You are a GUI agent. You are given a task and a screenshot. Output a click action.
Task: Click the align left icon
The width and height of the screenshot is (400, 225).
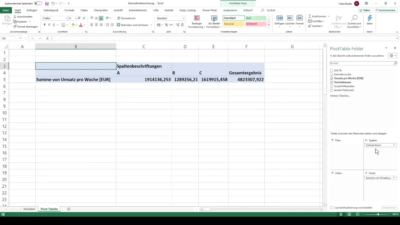pos(92,25)
